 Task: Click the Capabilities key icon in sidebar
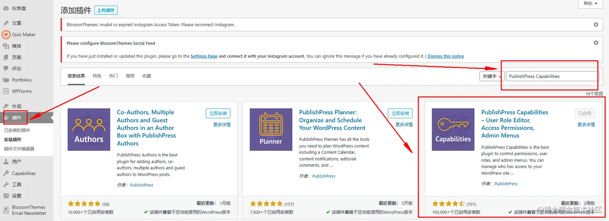[6, 173]
